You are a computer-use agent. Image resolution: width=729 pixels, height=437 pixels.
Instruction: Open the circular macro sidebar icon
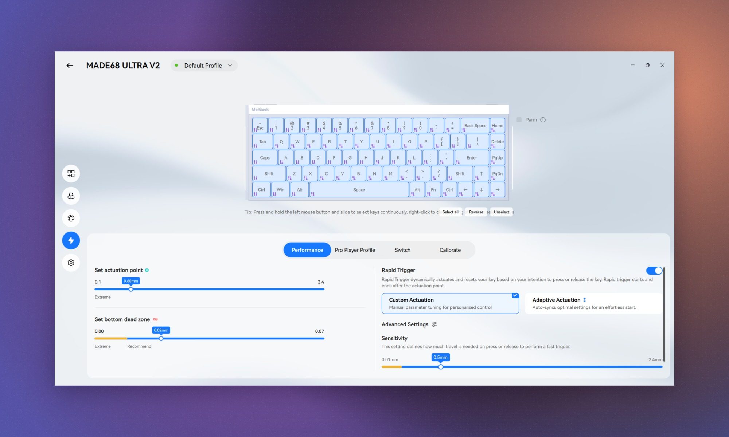tap(71, 218)
